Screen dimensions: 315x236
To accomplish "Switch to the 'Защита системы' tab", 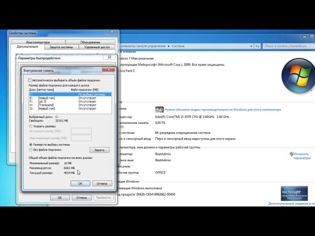I will coord(61,47).
